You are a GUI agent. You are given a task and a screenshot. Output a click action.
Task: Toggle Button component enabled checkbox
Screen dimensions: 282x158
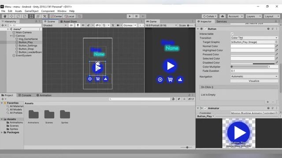tap(205, 29)
